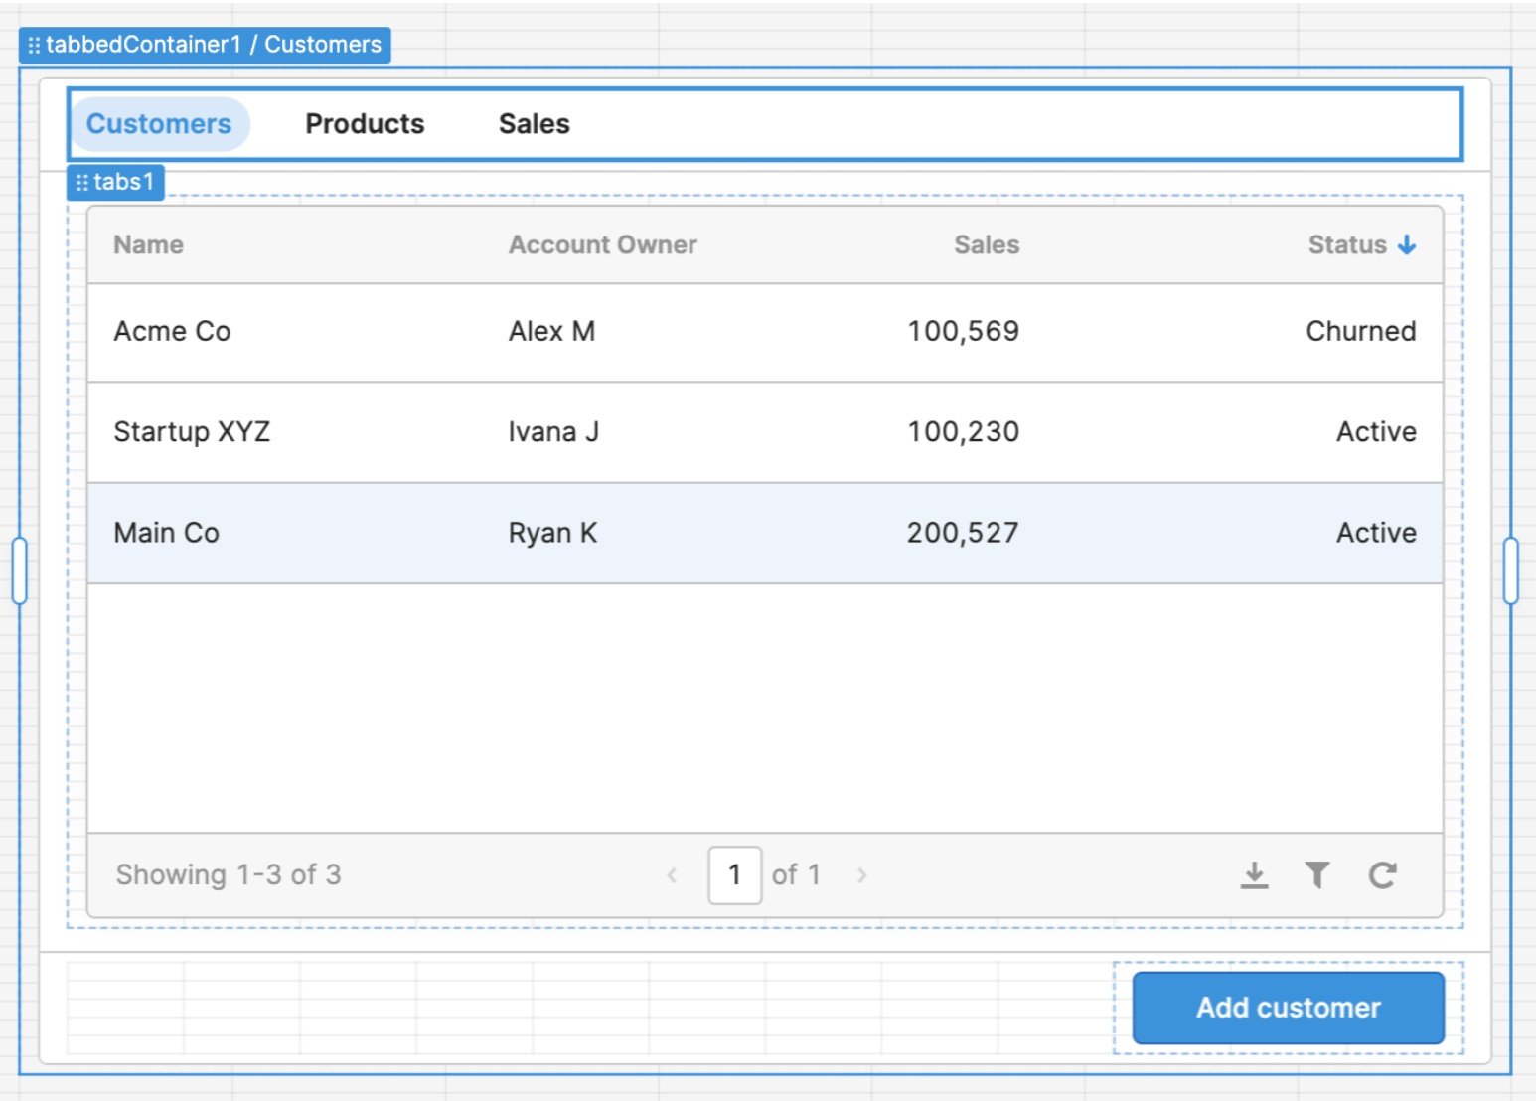
Task: Sort by the Account Owner column header
Action: tap(602, 244)
